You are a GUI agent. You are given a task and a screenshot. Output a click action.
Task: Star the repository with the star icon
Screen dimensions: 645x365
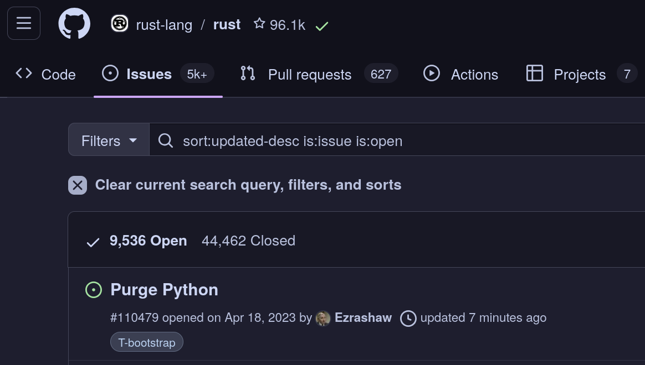point(259,23)
